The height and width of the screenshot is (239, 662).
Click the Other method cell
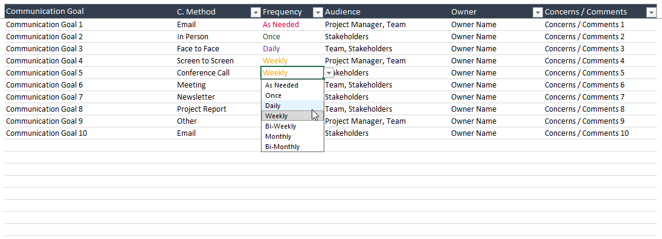click(218, 121)
